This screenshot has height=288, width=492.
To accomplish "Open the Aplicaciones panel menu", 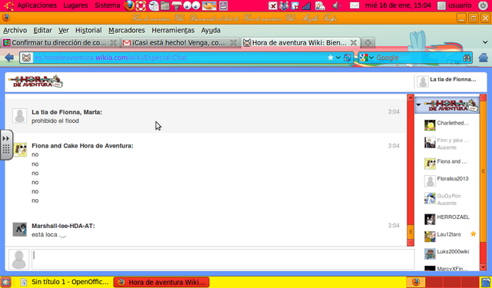I will click(x=37, y=5).
